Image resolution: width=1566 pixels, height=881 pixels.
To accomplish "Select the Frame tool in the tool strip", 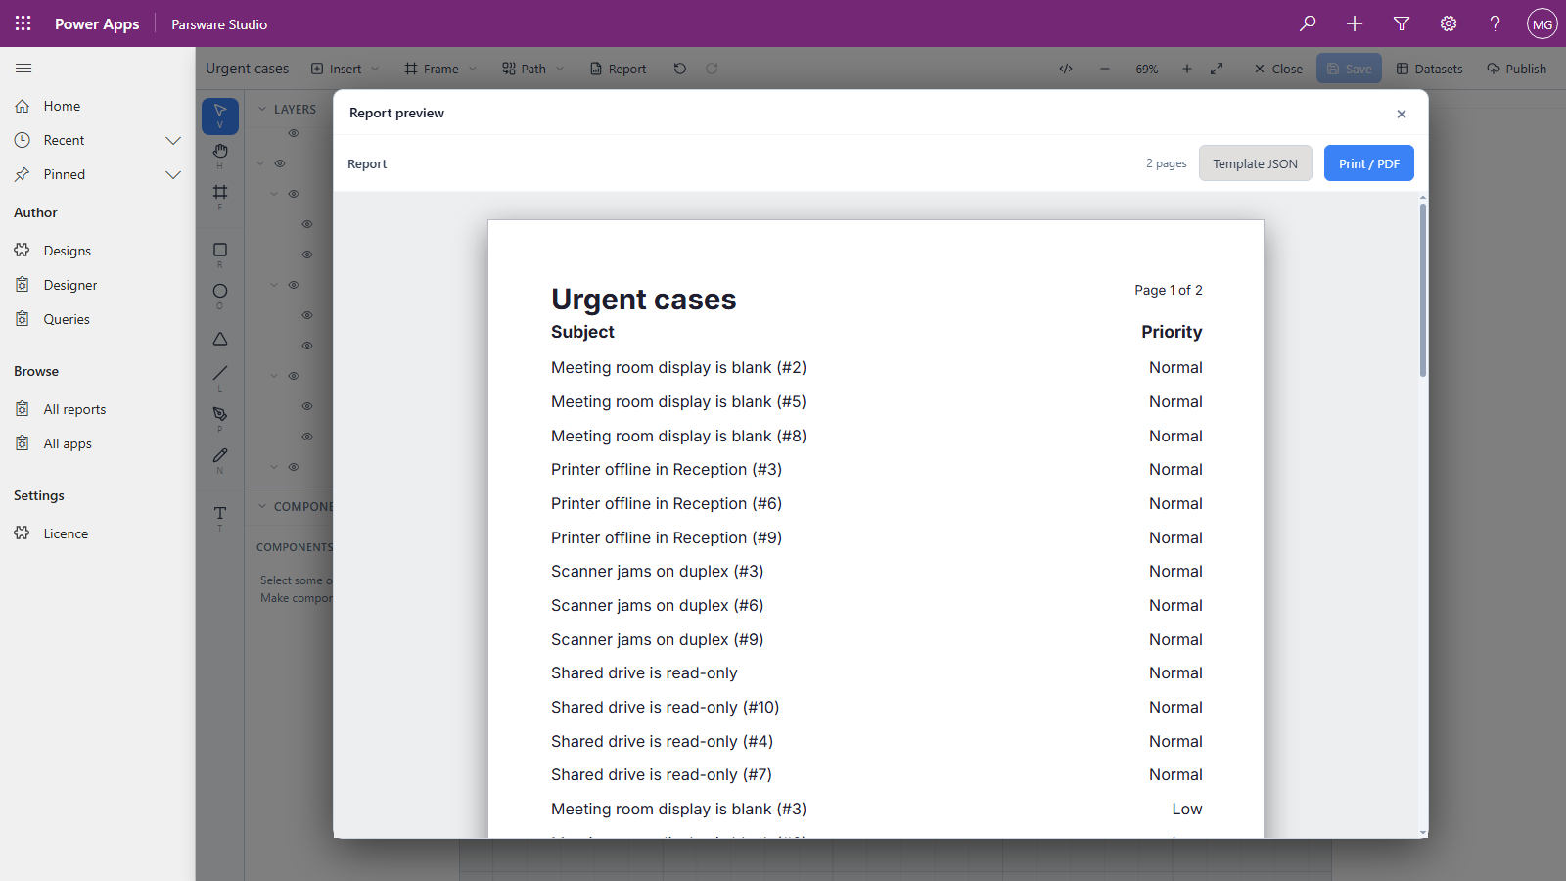I will pos(220,196).
